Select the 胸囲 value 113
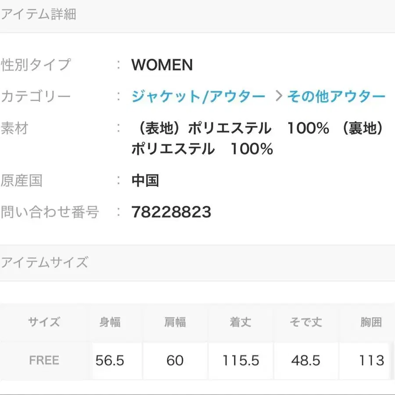 coord(371,360)
